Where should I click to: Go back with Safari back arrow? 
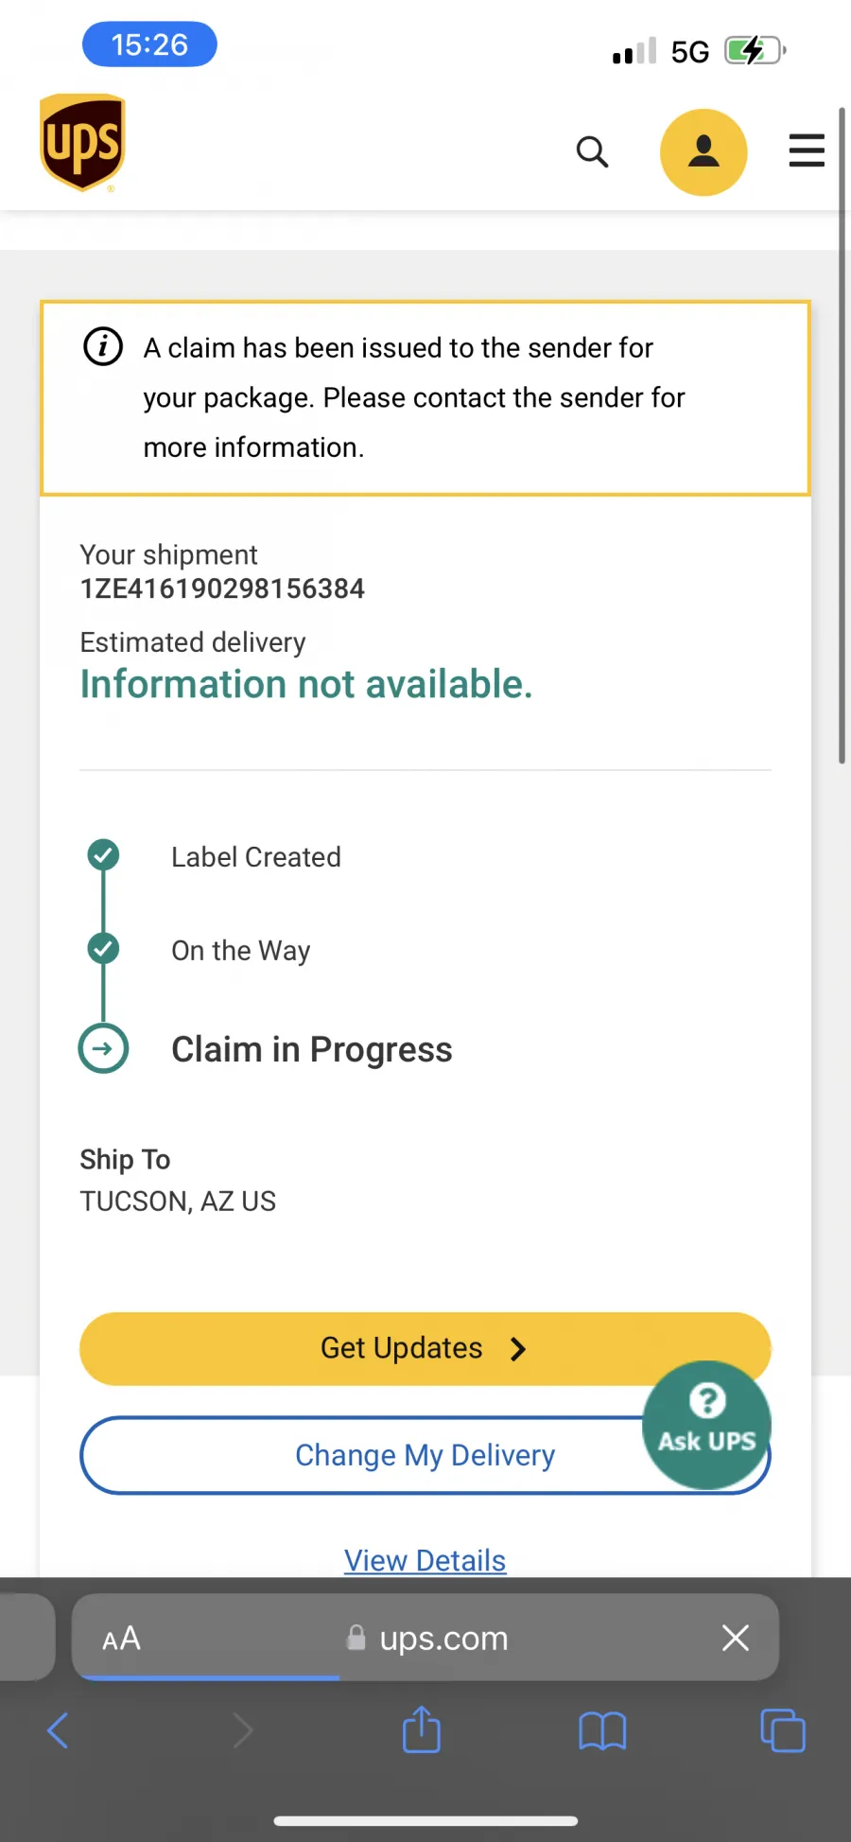tap(58, 1730)
